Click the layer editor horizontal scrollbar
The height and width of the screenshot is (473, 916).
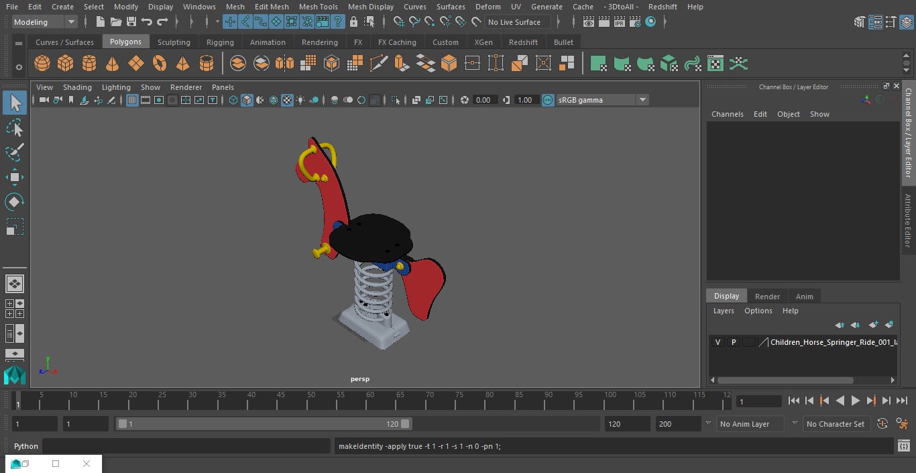786,380
